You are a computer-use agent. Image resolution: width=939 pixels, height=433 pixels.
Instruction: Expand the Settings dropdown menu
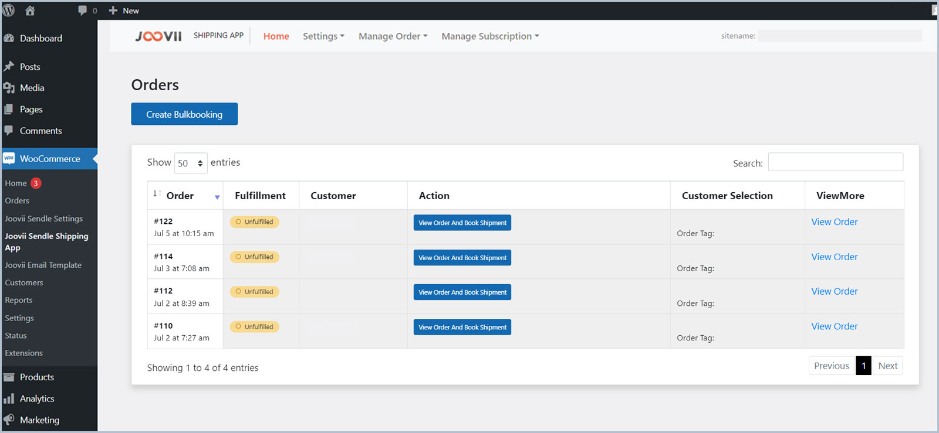pos(323,36)
